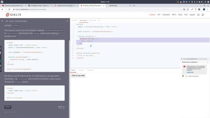Open the folder icon in system tray

click(197, 2)
